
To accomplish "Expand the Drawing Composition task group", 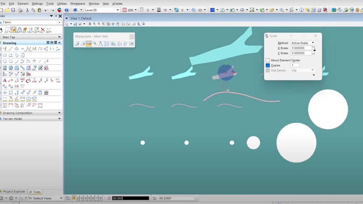I will click(x=30, y=113).
